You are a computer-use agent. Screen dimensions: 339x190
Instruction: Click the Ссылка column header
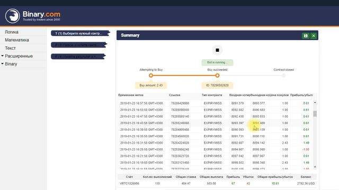[x=174, y=95]
